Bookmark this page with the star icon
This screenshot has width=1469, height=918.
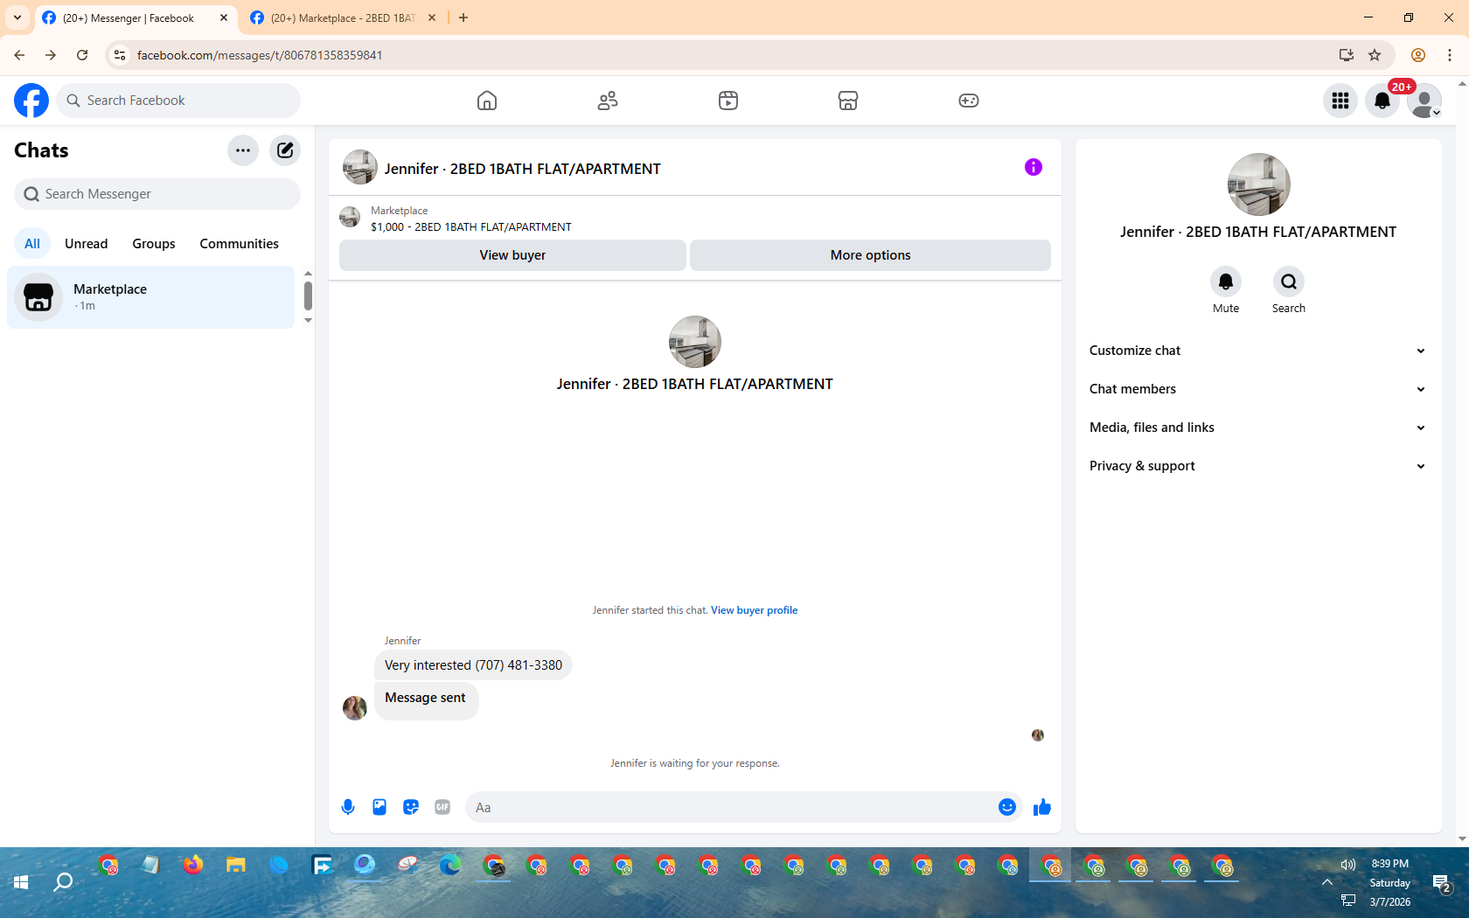click(x=1375, y=55)
